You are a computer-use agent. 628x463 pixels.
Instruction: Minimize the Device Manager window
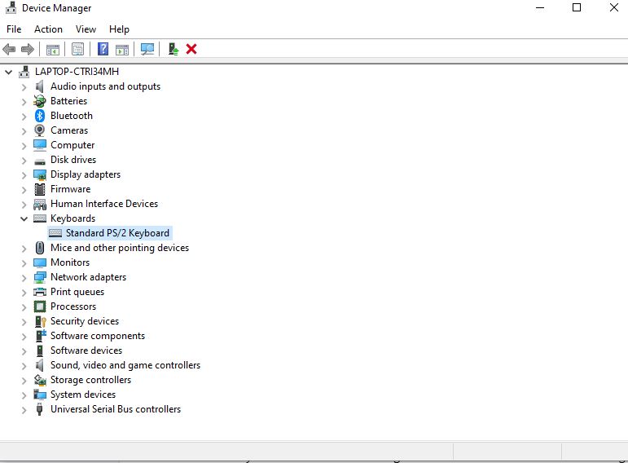[540, 7]
